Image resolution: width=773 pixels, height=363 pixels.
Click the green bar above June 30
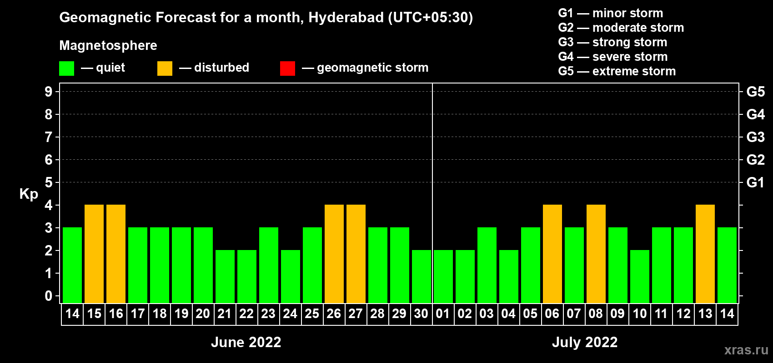pos(422,276)
